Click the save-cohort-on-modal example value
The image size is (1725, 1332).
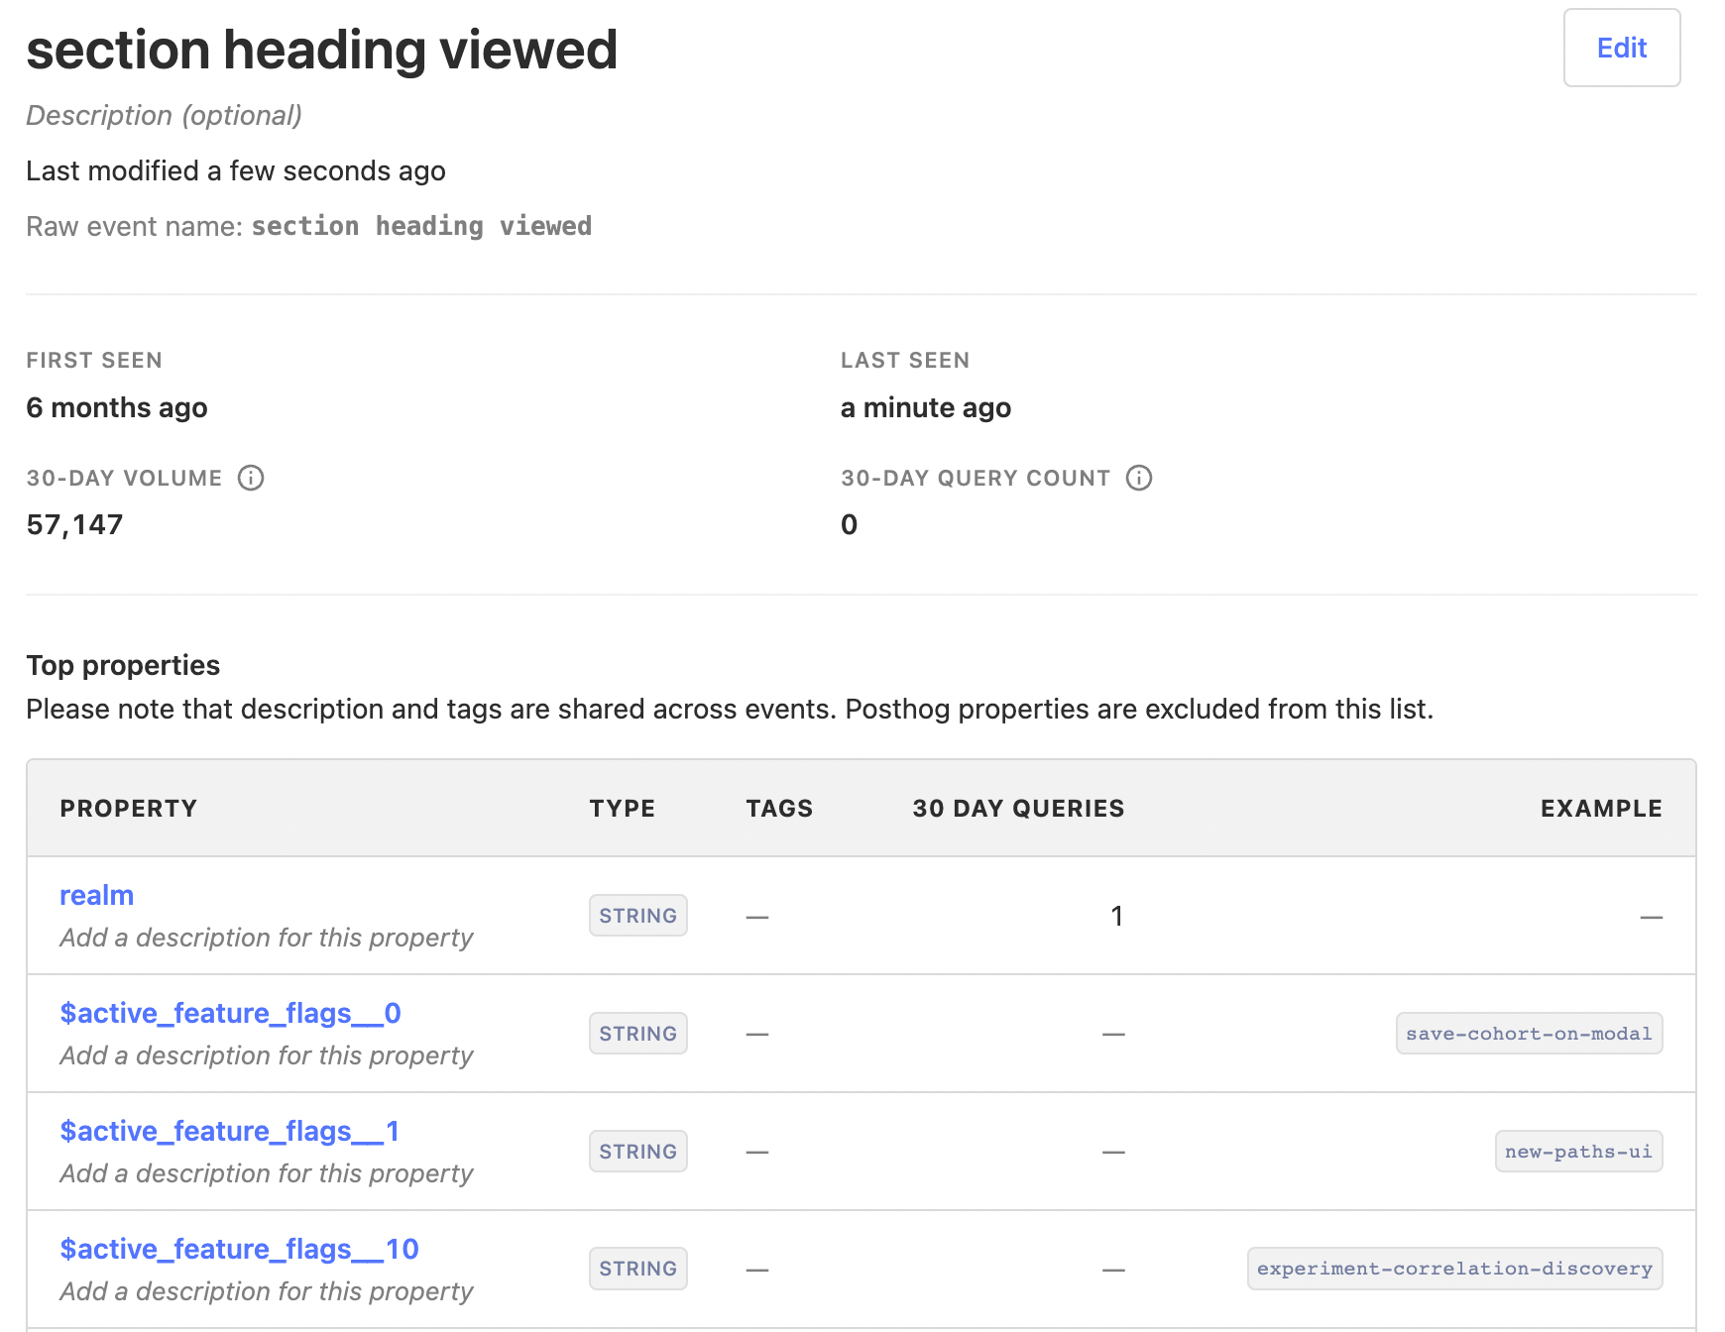click(x=1528, y=1034)
